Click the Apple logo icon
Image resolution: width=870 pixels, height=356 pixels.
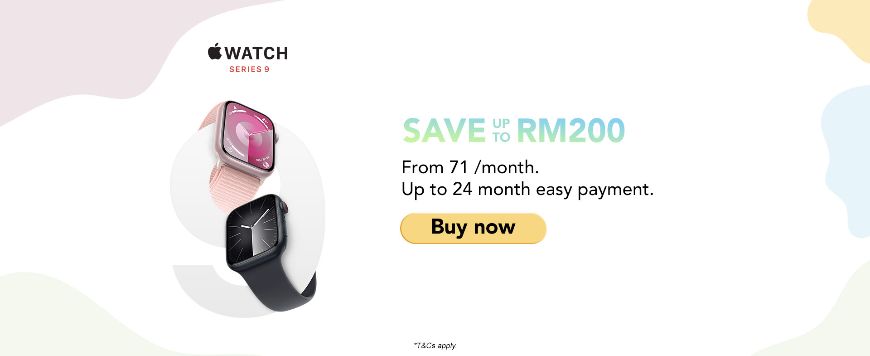pos(215,51)
